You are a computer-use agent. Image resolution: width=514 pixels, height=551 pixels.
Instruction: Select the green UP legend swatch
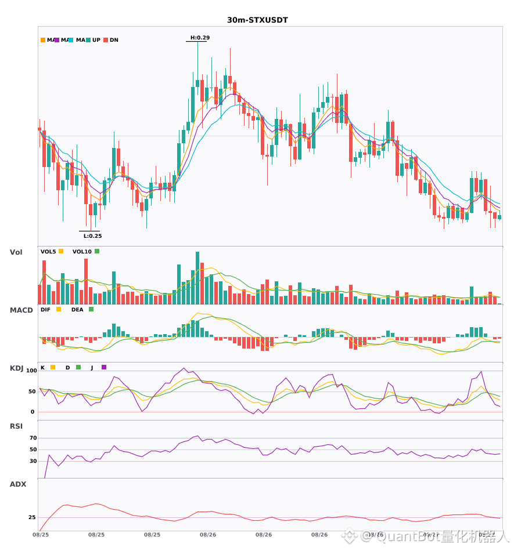click(x=88, y=40)
